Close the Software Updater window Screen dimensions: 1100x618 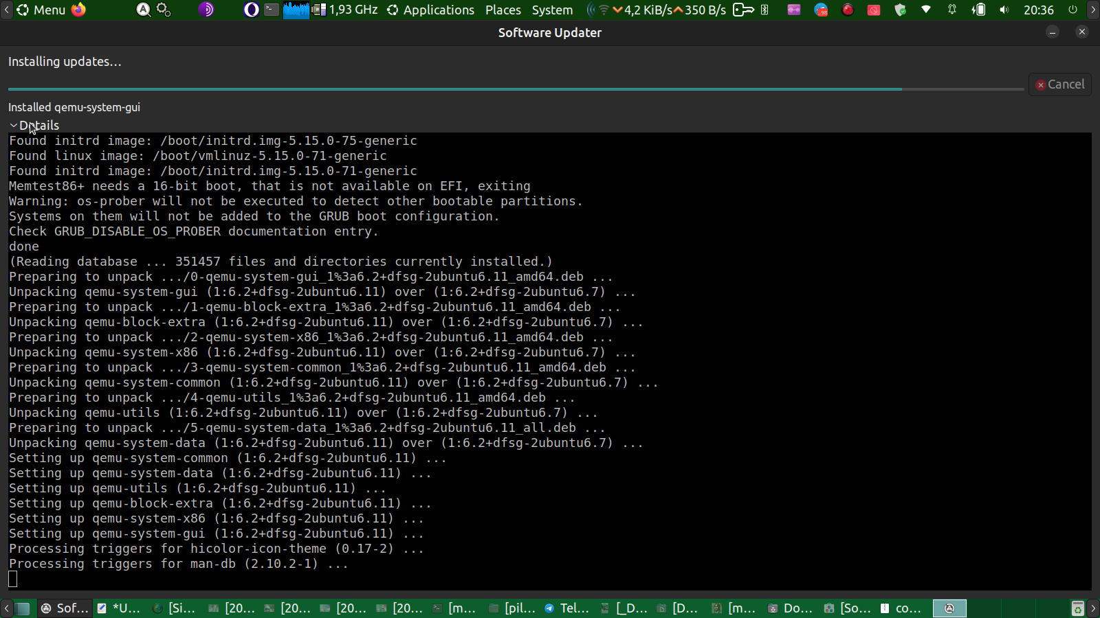[x=1082, y=32]
